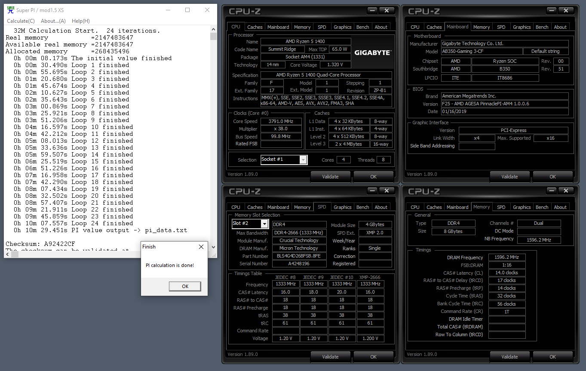Click the Core Voltage value 1.320 V
This screenshot has width=586, height=371.
tap(335, 65)
